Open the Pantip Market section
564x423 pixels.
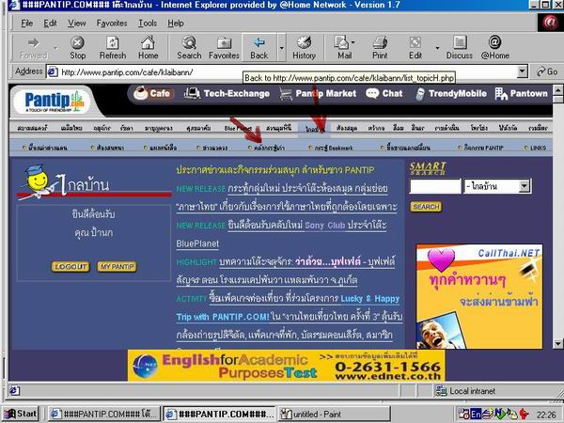tap(318, 93)
